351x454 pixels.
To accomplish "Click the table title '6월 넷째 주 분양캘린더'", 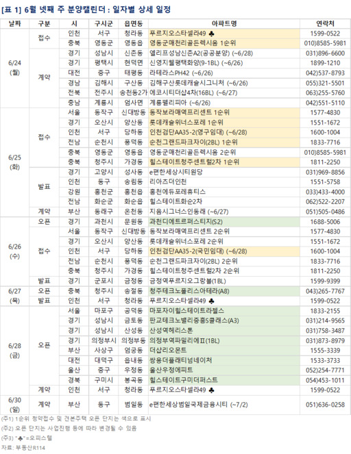I will click(x=64, y=10).
